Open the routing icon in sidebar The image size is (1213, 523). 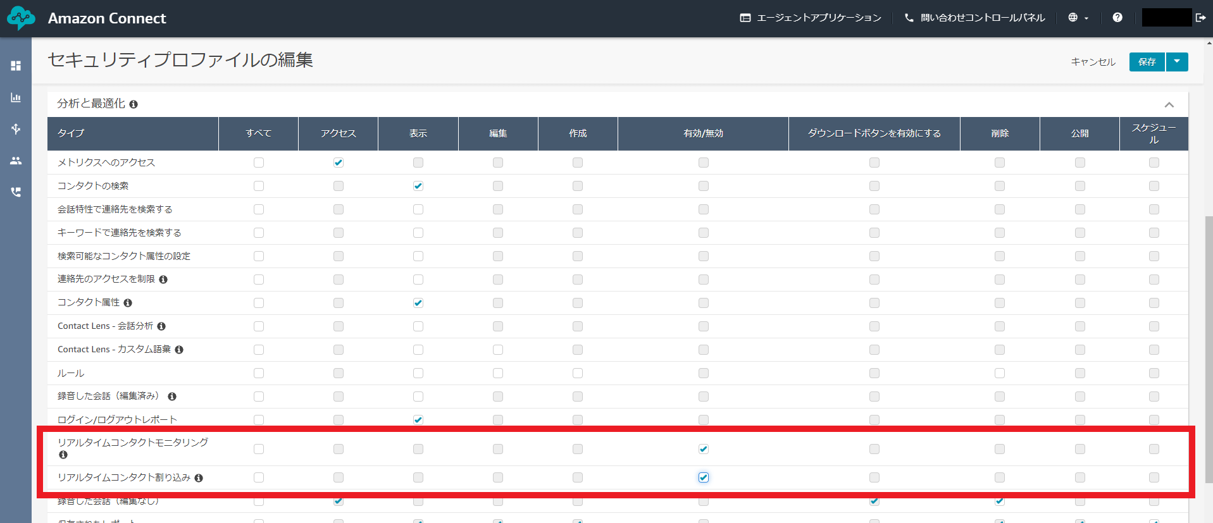click(16, 129)
